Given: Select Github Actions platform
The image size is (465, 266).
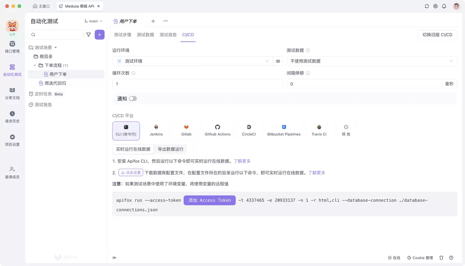Looking at the screenshot, I should point(218,131).
